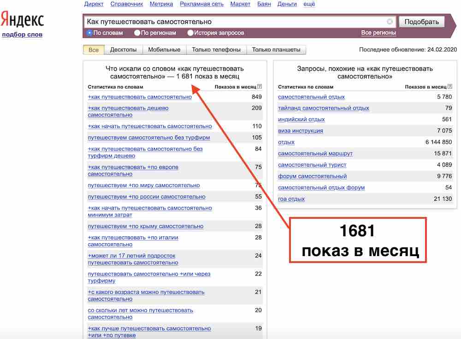Switch to the Мобильные tab
The height and width of the screenshot is (339, 461).
click(x=164, y=50)
